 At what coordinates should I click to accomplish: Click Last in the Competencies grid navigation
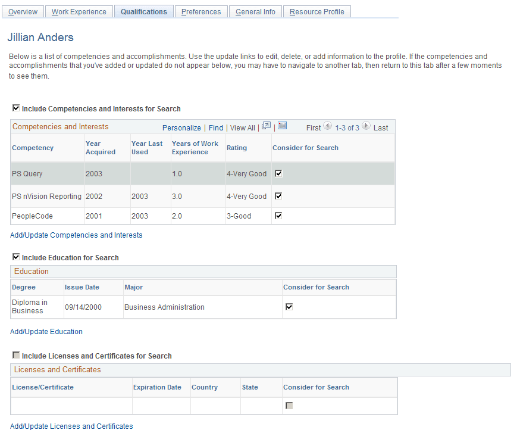[x=381, y=127]
